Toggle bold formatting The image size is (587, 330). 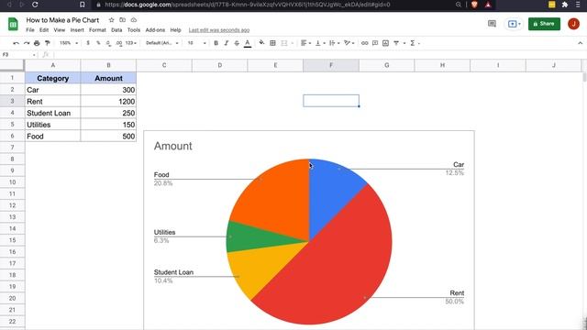pos(216,43)
